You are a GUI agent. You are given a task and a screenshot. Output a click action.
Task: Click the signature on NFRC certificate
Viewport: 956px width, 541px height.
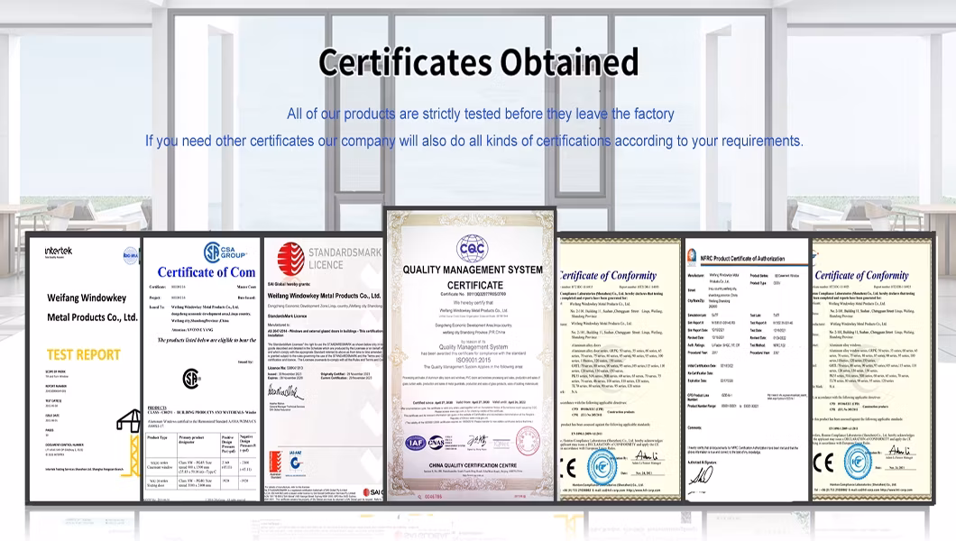coord(701,474)
